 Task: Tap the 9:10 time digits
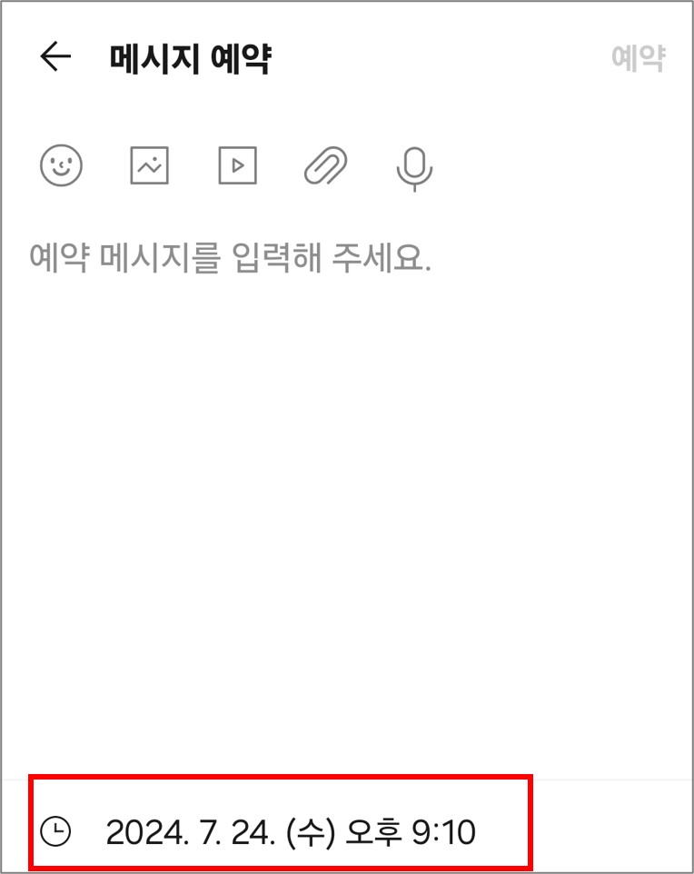pyautogui.click(x=444, y=832)
